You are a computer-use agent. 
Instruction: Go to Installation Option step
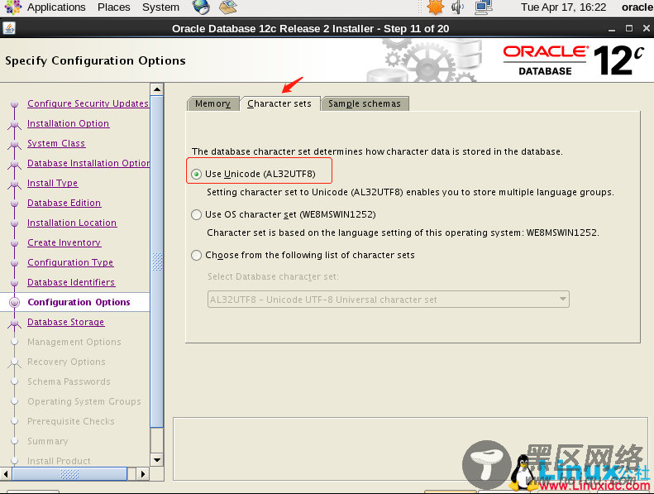(x=69, y=123)
